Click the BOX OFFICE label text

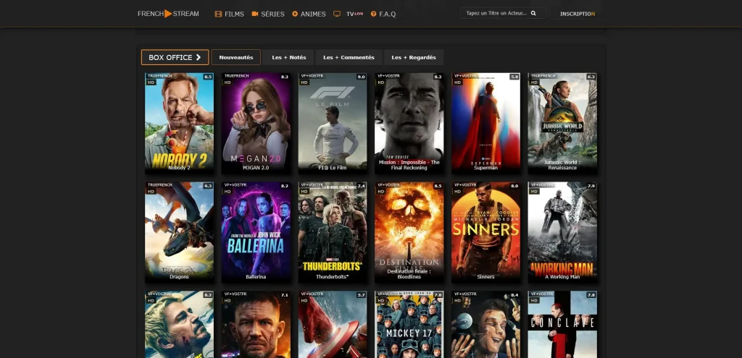click(x=170, y=57)
